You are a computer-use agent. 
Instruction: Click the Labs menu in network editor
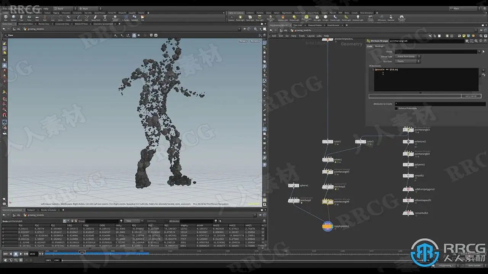click(x=319, y=36)
